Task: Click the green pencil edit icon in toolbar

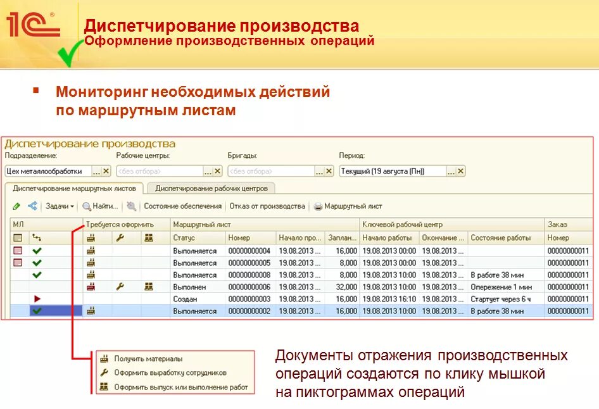Action: (x=16, y=206)
